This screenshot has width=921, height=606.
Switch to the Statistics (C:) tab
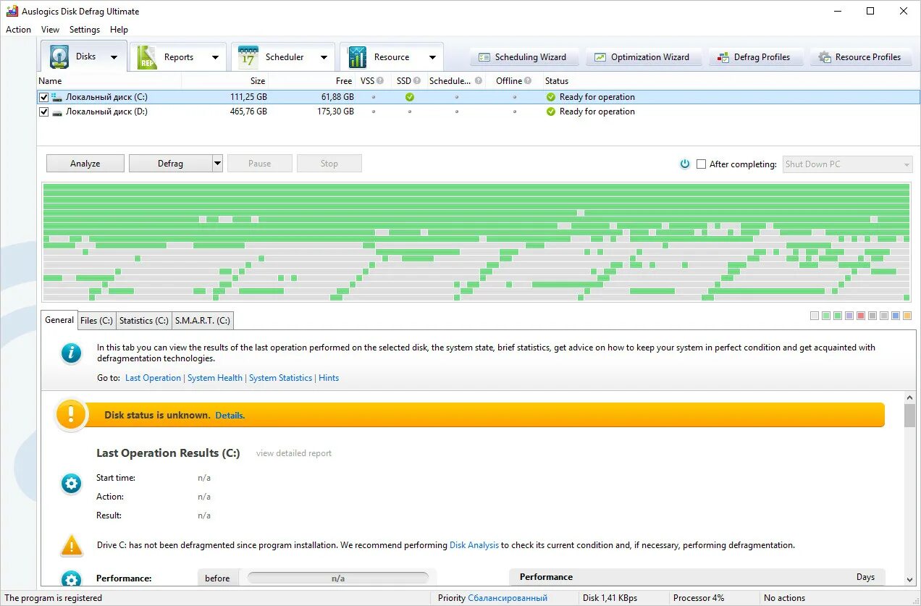143,320
